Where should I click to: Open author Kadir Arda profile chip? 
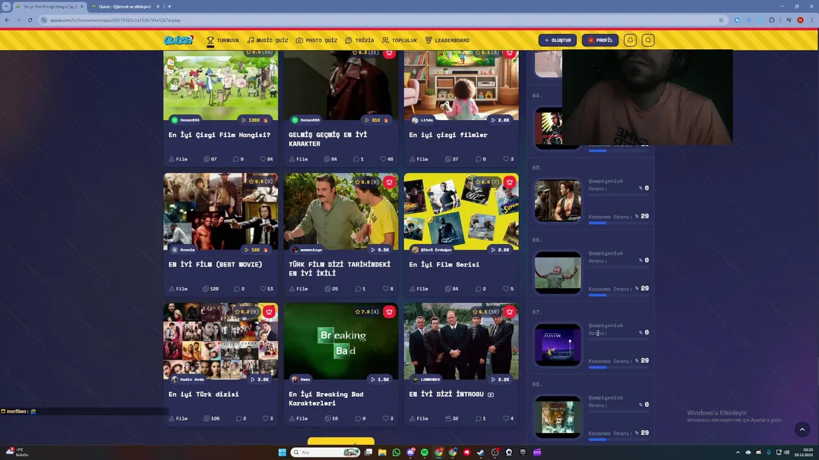point(187,379)
